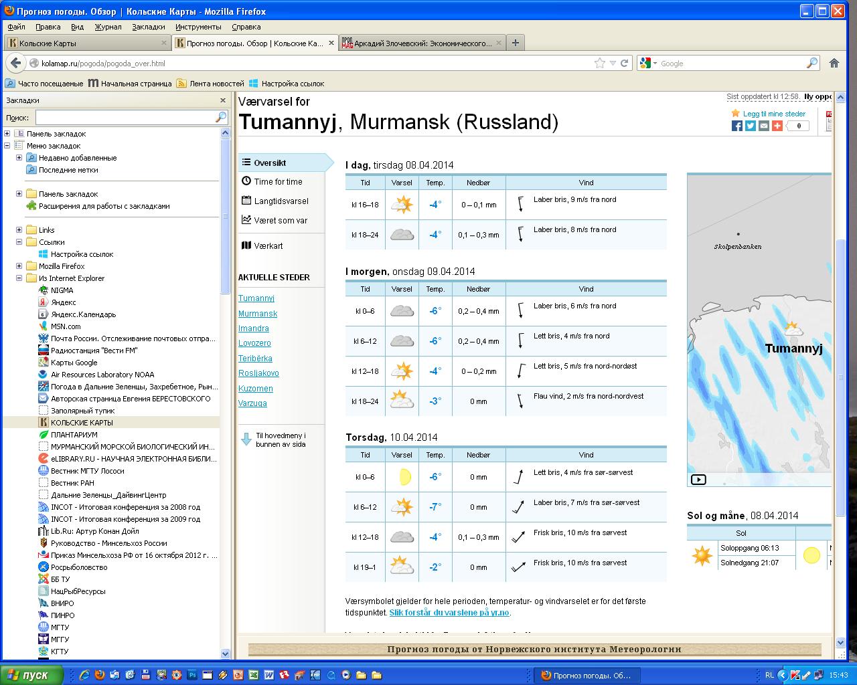Open new tab with plus button
The width and height of the screenshot is (857, 685).
click(x=515, y=43)
